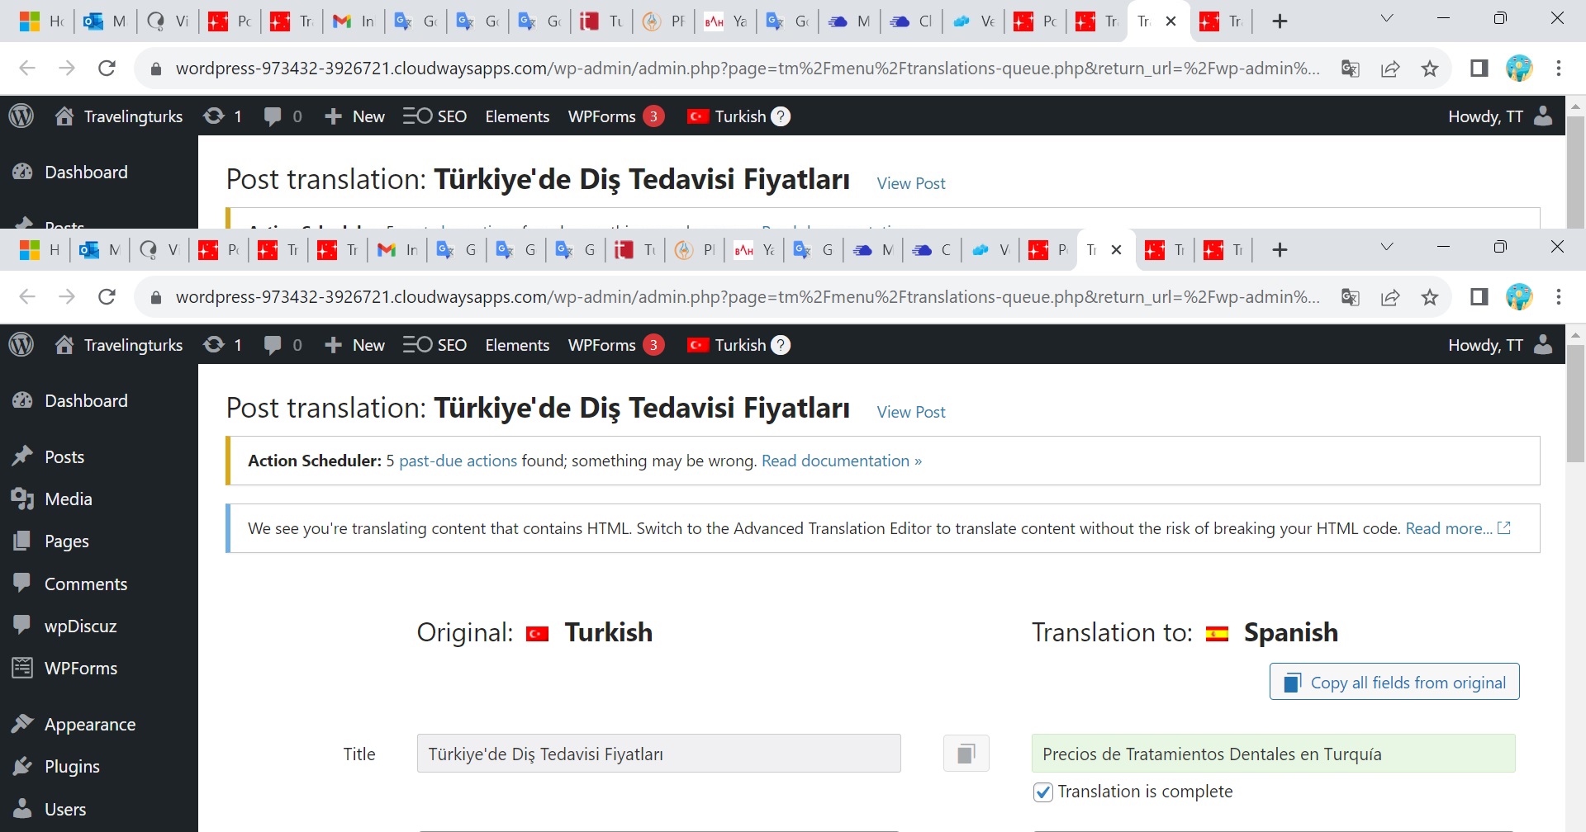Open WPForms in the upper window admin bar

(x=616, y=116)
